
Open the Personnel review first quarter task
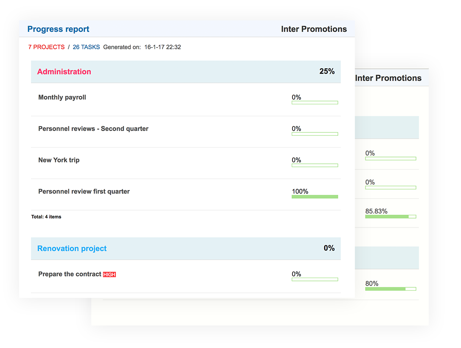point(84,191)
